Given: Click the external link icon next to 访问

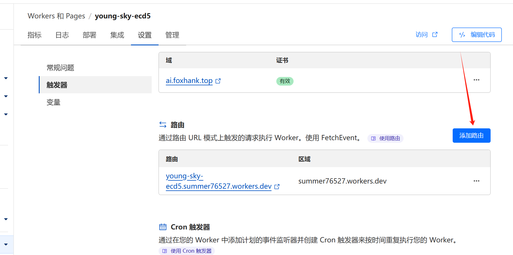Looking at the screenshot, I should pos(435,34).
